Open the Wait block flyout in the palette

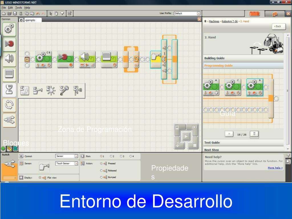9,90
